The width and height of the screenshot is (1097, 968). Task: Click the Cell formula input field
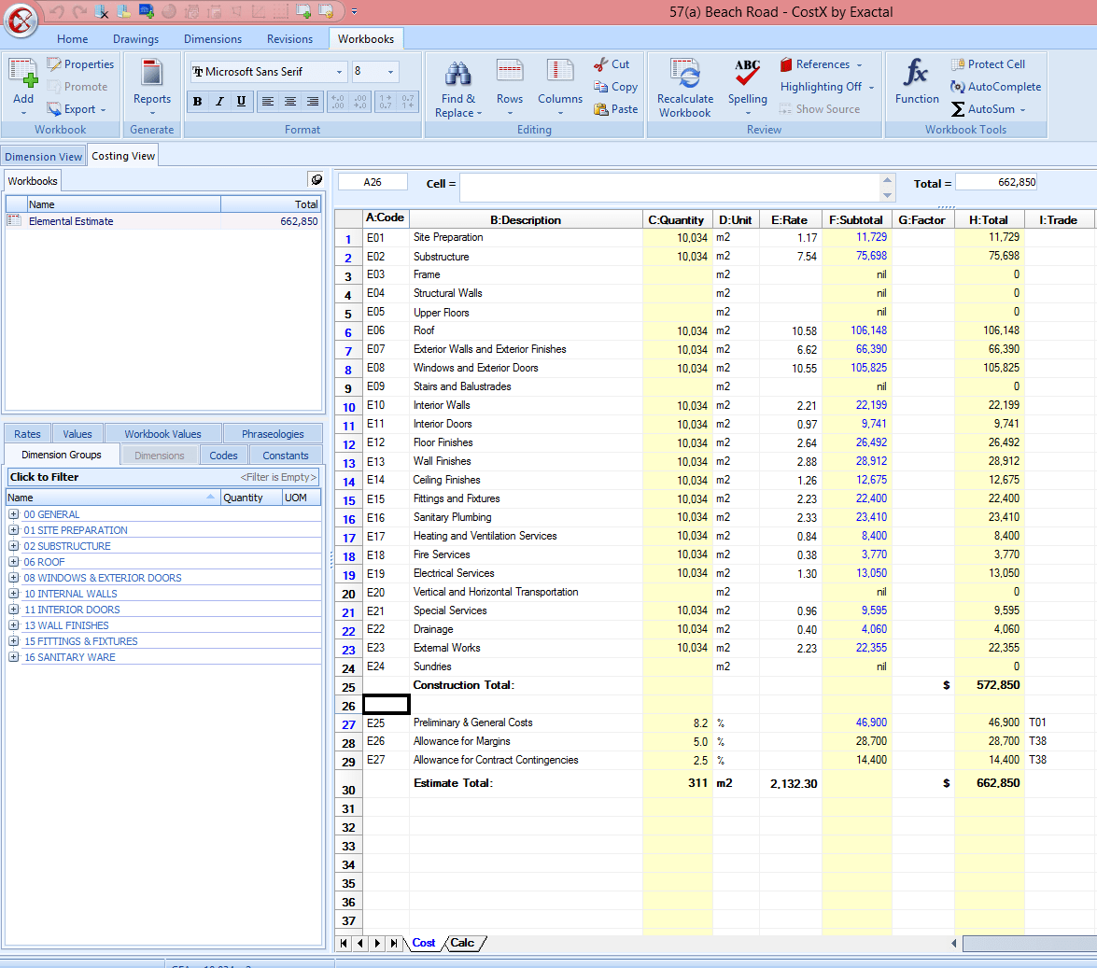669,187
